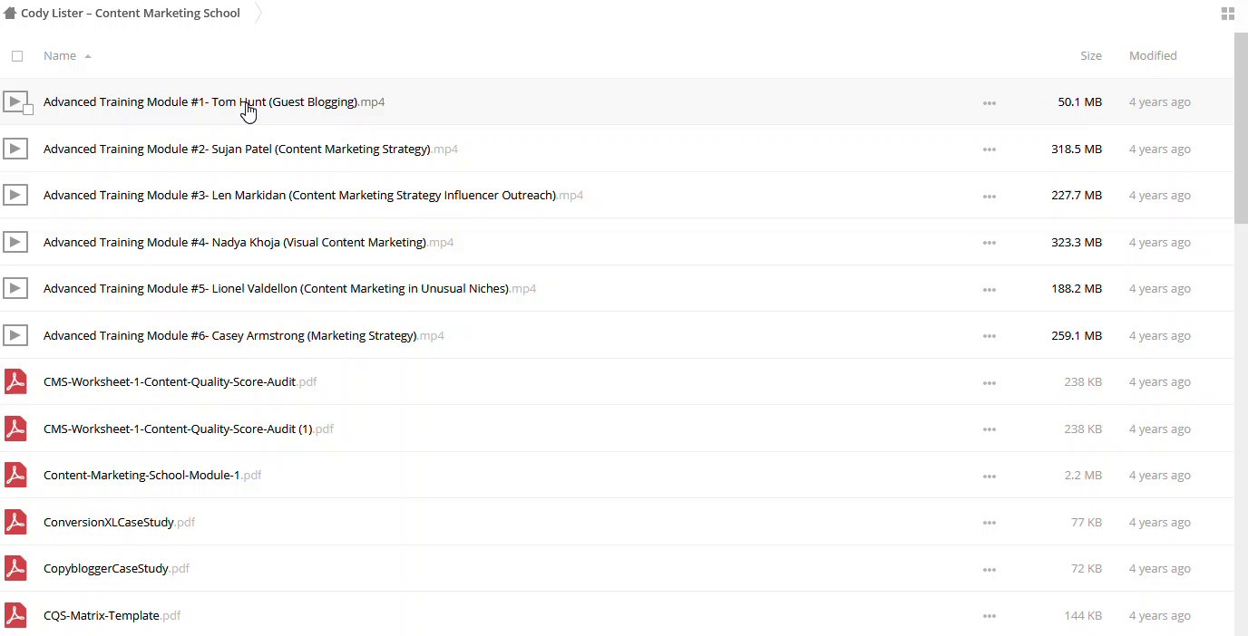
Task: Open Advanced Training Module #1 Tom Hunt video
Action: (200, 102)
